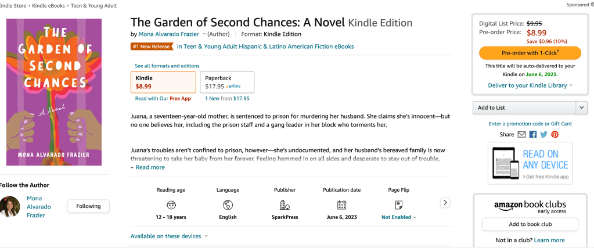594x248 pixels.
Task: Toggle the Following author button
Action: (x=88, y=206)
